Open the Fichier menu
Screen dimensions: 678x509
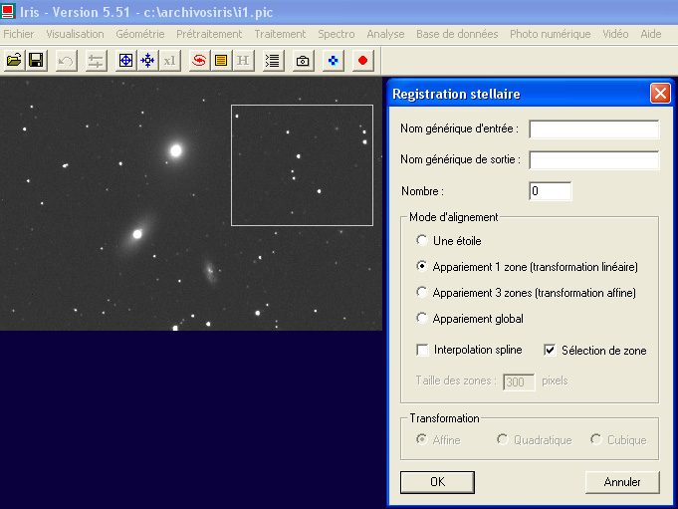[19, 34]
